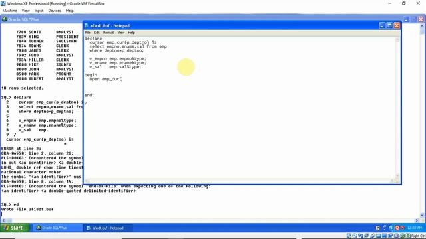This screenshot has height=239, width=426.
Task: Click Notepad vertical scrollbar up arrow
Action: pyautogui.click(x=397, y=40)
